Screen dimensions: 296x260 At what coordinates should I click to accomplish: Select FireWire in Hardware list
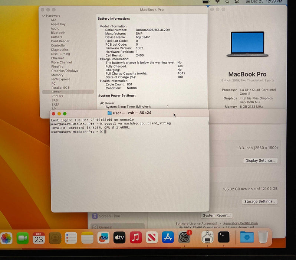[x=57, y=66]
